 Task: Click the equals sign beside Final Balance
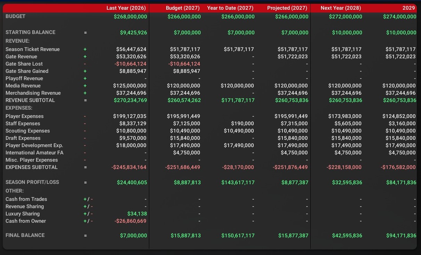(x=85, y=236)
